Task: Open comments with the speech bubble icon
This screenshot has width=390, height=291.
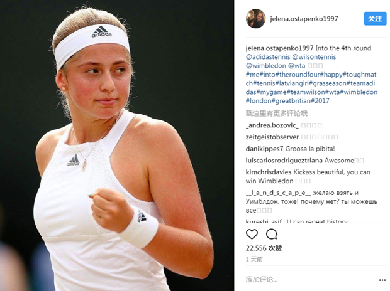Action: tap(271, 234)
